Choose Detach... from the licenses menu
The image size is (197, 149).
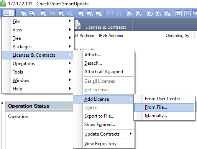104,63
